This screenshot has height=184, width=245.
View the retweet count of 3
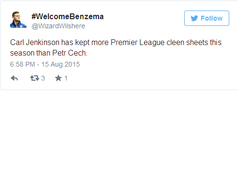pos(43,78)
